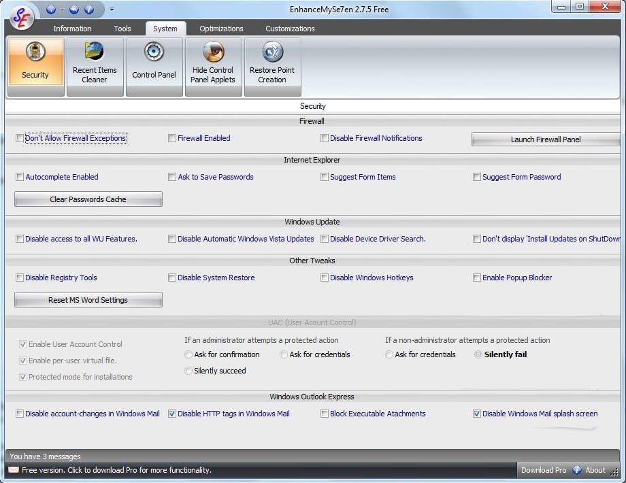Click Clear Passwords Cache button

click(x=88, y=199)
